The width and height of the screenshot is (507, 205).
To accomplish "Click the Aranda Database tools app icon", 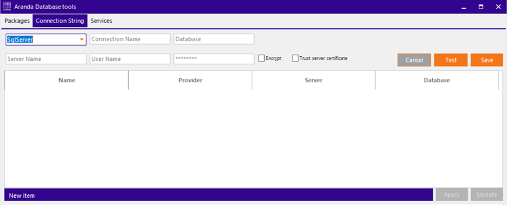I will pyautogui.click(x=6, y=6).
